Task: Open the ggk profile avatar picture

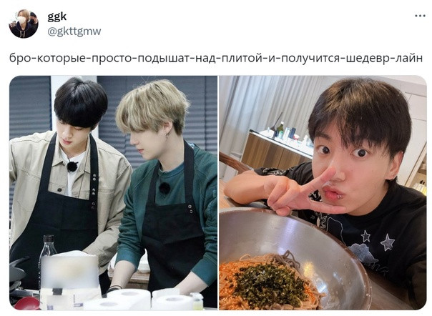Action: (24, 24)
